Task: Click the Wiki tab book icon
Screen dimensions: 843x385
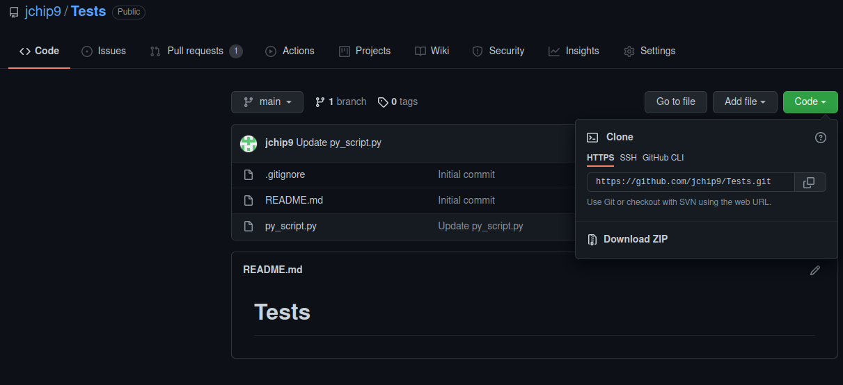Action: click(x=420, y=51)
